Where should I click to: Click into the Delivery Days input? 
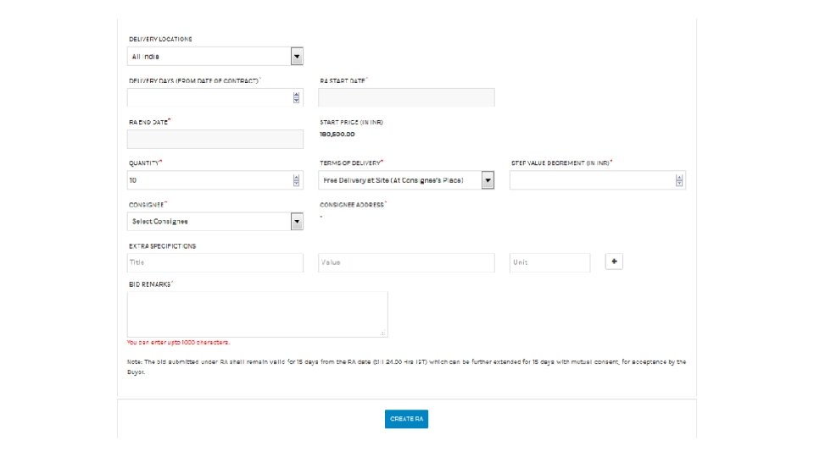[x=209, y=97]
